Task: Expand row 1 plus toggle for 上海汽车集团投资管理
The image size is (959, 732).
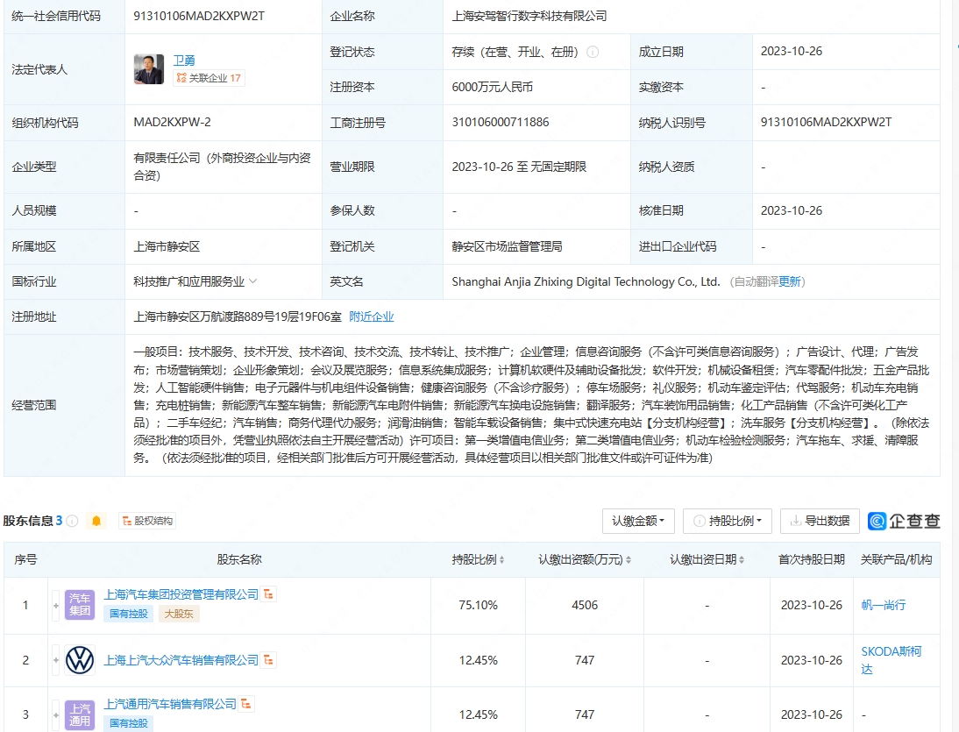Action: point(55,606)
